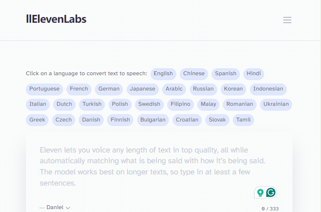Viewport: 321px width, 212px height.
Task: Choose Spanish as the language
Action: point(226,74)
